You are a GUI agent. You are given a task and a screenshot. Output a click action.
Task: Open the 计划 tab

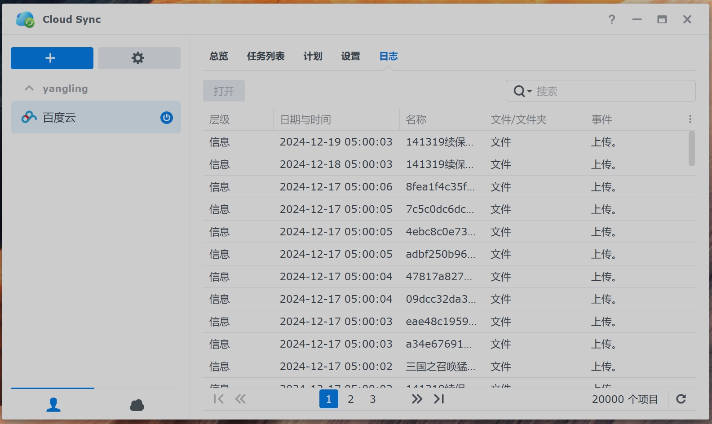coord(313,56)
